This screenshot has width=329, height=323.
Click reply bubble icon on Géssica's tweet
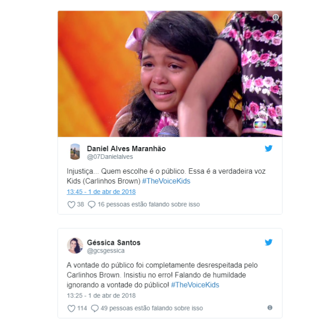tap(95, 309)
